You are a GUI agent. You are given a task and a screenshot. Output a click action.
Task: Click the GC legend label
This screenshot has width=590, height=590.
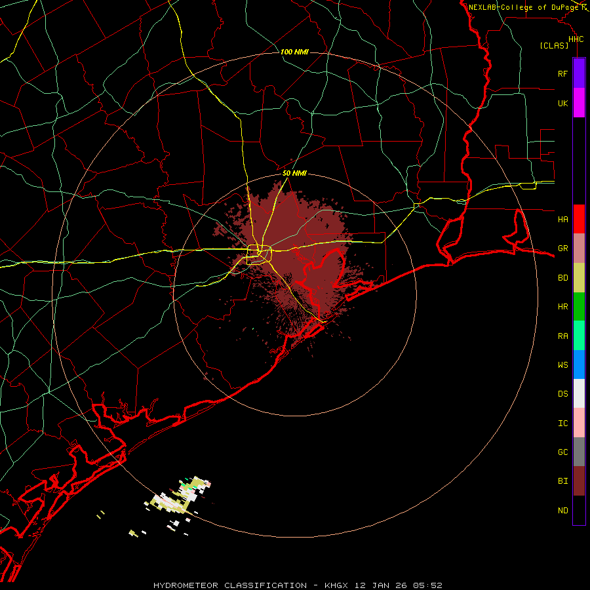click(x=562, y=452)
